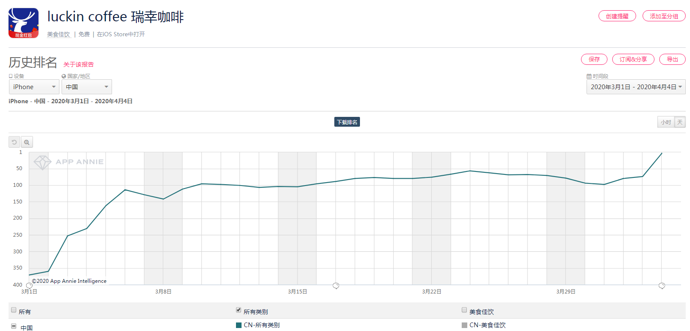Click the event marker near 3月17日
Screen dimensions: 690x331
click(x=336, y=285)
